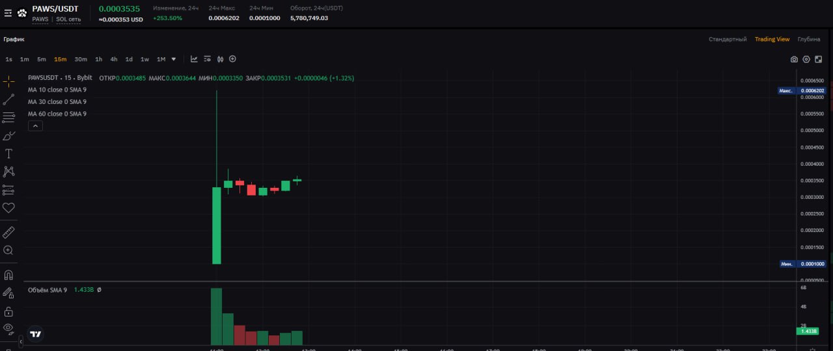The image size is (833, 351).
Task: Switch to Стандартный chart view
Action: [728, 39]
